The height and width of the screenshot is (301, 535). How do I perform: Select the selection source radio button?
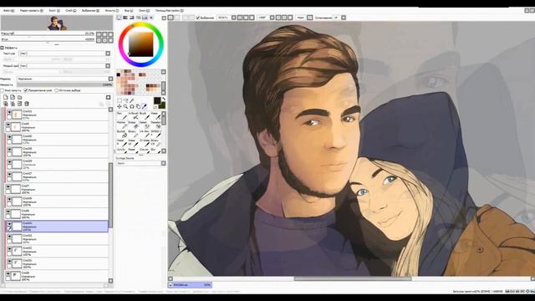tap(57, 90)
